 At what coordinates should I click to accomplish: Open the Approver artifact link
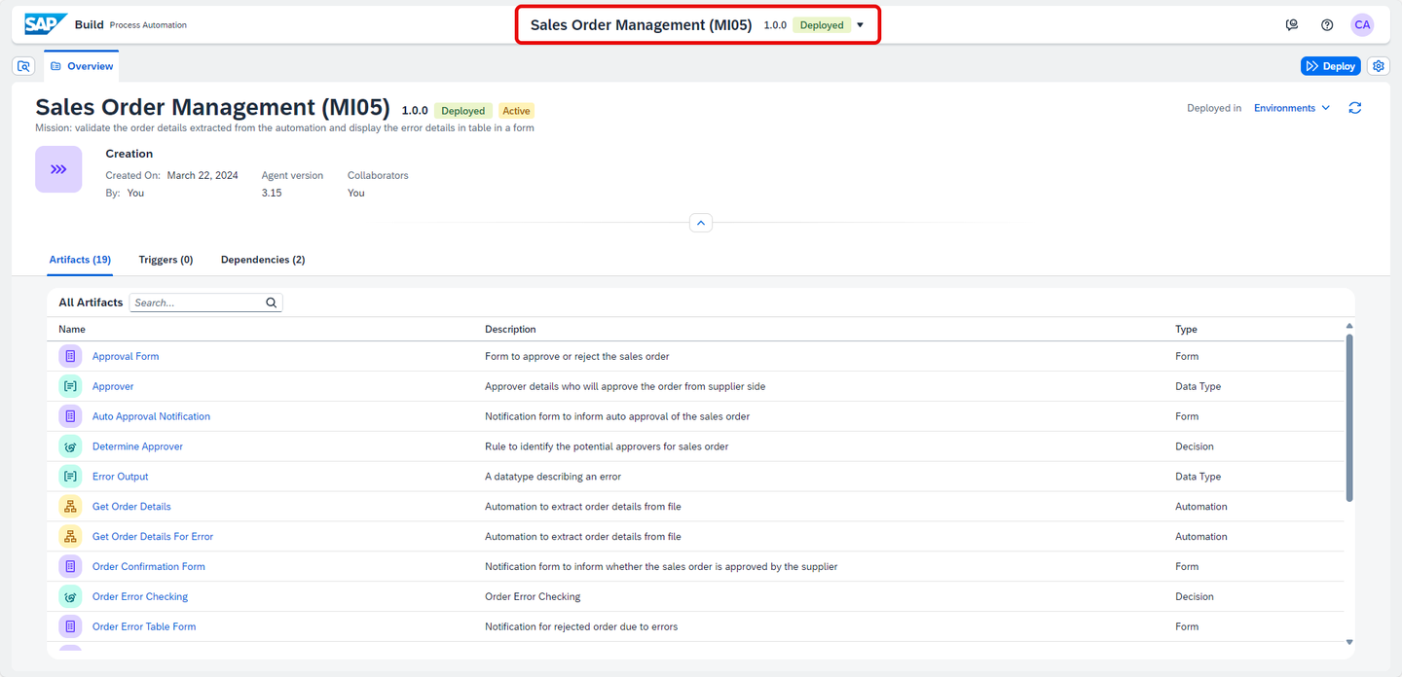pos(113,386)
